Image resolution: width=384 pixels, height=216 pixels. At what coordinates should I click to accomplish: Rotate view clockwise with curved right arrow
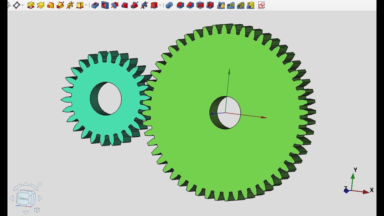point(34,187)
